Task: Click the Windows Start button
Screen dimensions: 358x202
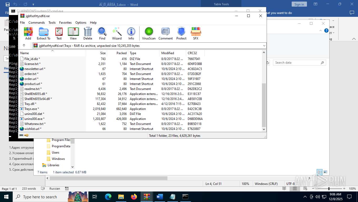Action: [6, 197]
